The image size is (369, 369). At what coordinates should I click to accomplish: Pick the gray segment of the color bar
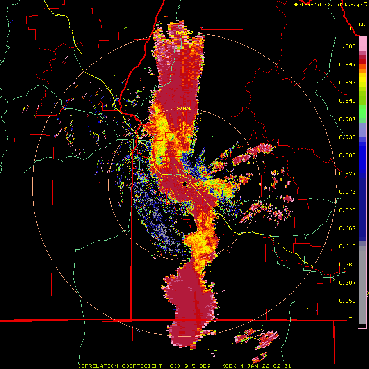362,285
